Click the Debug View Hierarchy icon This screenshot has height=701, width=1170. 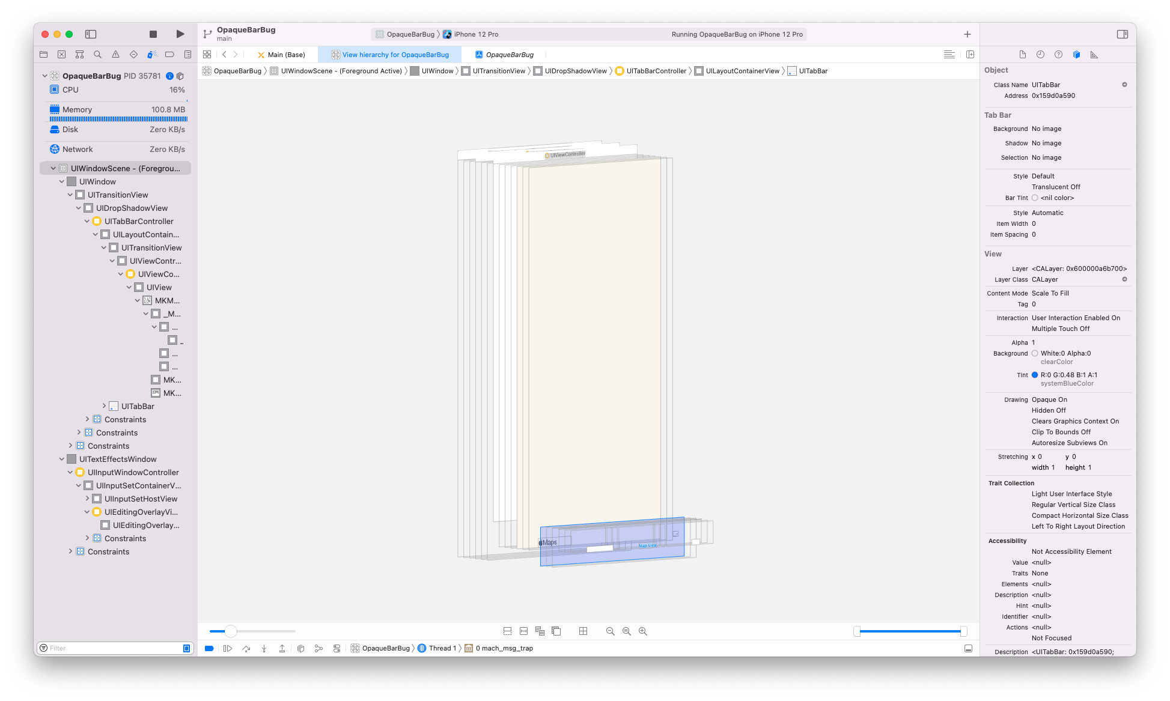pyautogui.click(x=300, y=648)
